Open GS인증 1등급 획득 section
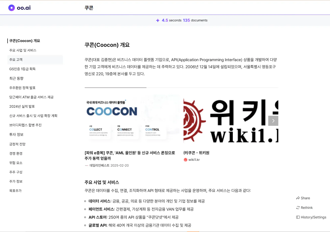The width and height of the screenshot is (330, 232). point(22,69)
